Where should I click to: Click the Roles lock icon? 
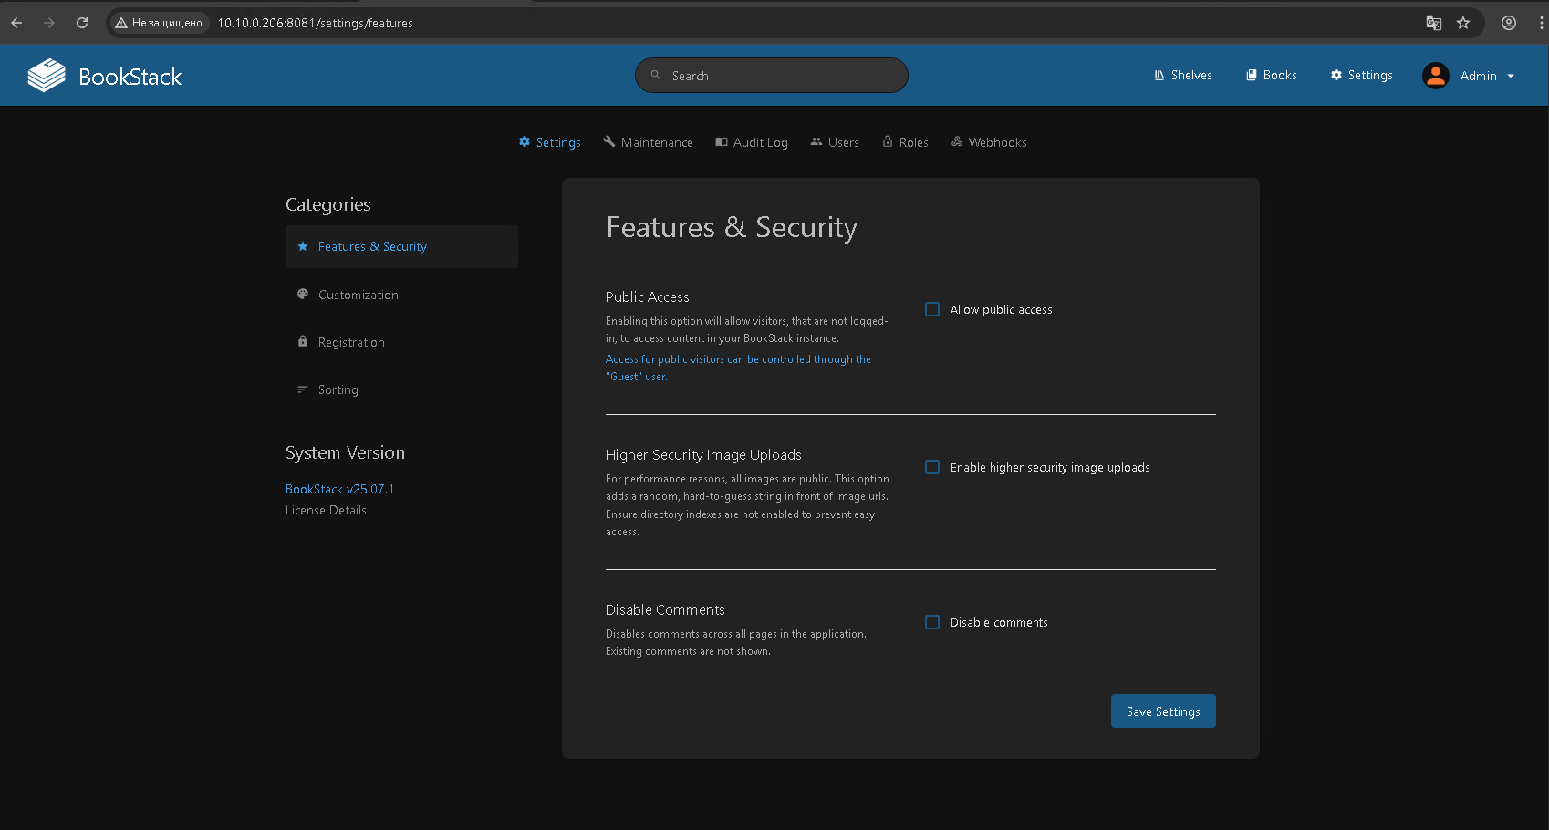click(888, 141)
